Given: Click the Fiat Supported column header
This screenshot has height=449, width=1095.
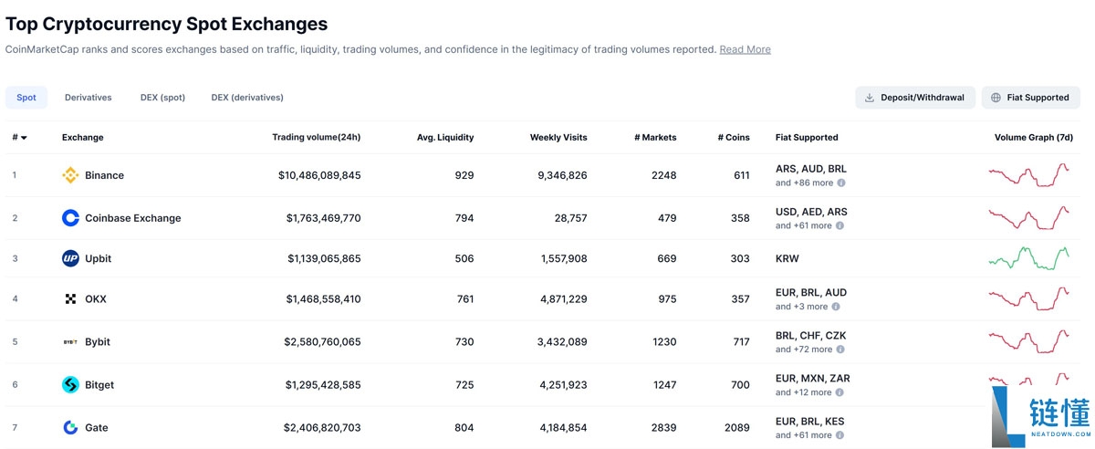Looking at the screenshot, I should point(807,138).
